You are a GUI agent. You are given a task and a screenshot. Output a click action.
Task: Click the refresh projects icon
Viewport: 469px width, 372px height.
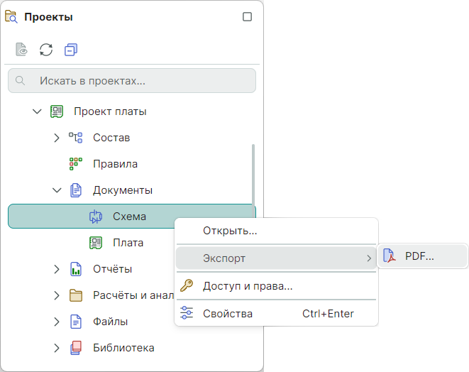pyautogui.click(x=46, y=50)
